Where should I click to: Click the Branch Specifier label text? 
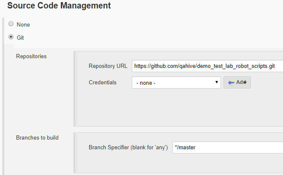pyautogui.click(x=128, y=148)
